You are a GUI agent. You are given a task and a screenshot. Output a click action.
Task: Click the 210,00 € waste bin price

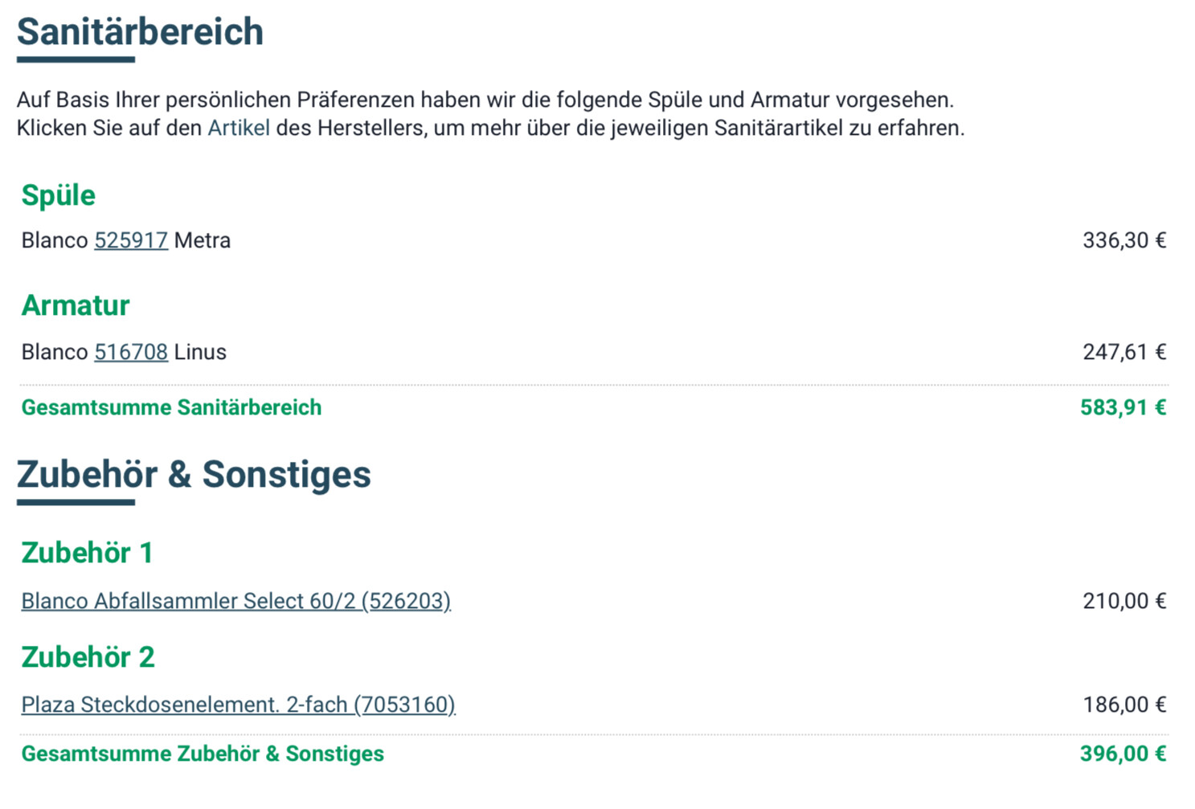coord(1123,601)
